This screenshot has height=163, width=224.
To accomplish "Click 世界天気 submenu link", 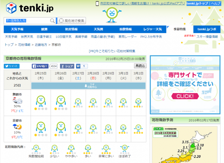I will (x=27, y=37).
